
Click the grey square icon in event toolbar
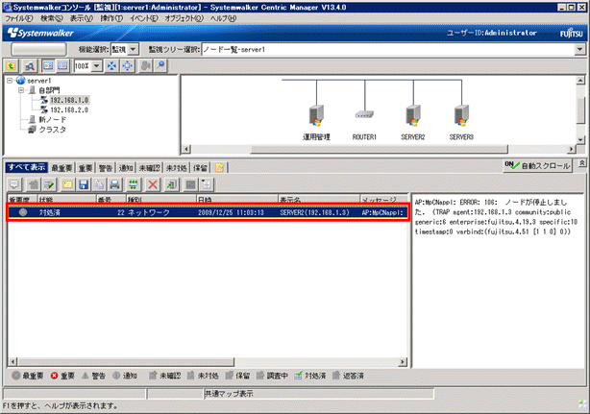click(191, 184)
